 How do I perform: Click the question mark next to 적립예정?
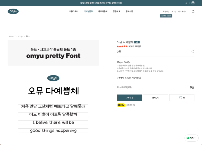click(x=140, y=78)
